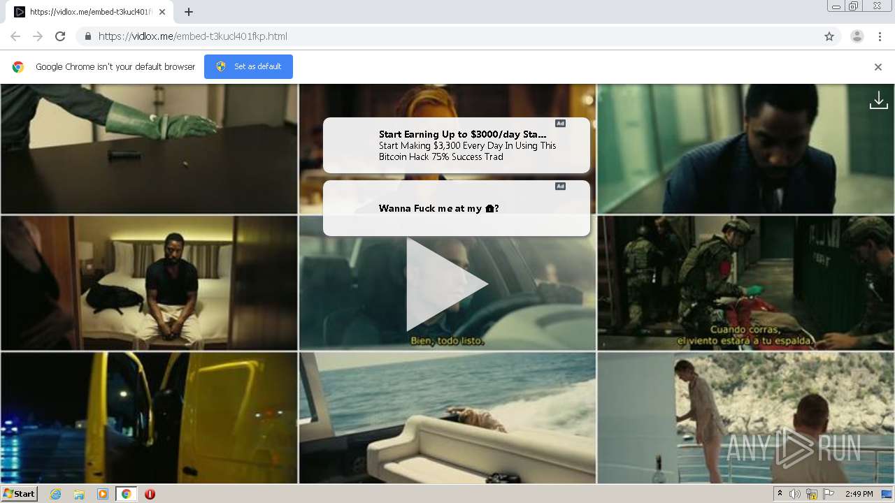Open the Chrome three-dot menu

click(x=880, y=36)
